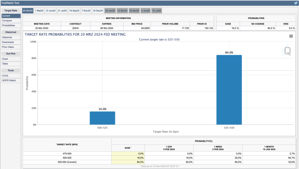The height and width of the screenshot is (169, 299).
Task: Click the 1 MONTH 10 JAN 2024 header
Action: point(269,148)
